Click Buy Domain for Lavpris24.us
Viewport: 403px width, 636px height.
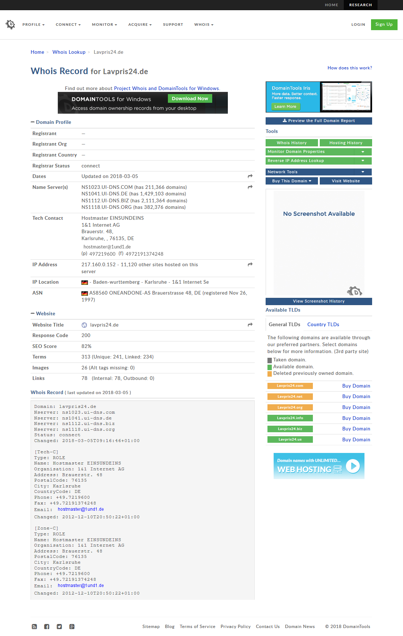pos(356,440)
